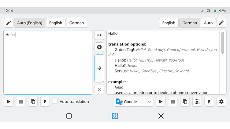Set target language to English

pyautogui.click(x=169, y=23)
